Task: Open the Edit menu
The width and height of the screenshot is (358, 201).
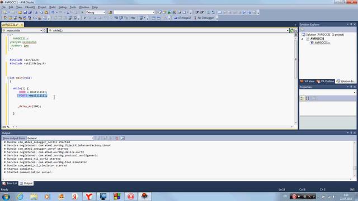Action: tap(11, 7)
